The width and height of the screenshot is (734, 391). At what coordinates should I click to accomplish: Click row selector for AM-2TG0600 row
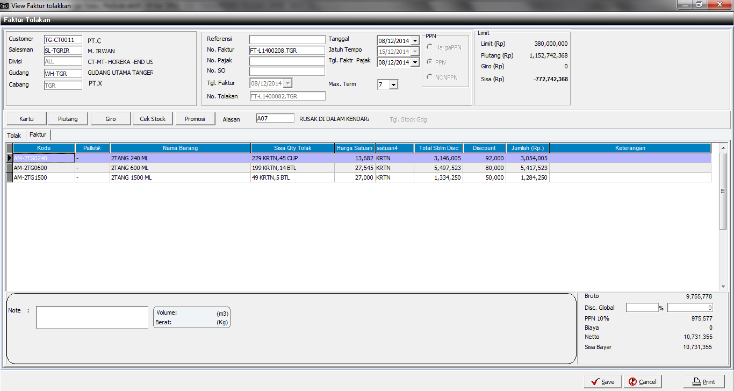pyautogui.click(x=10, y=168)
